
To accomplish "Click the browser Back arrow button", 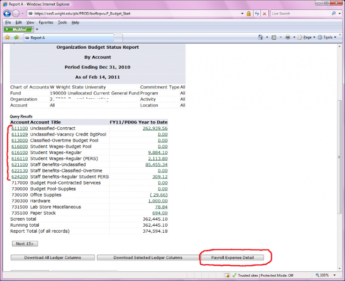I will click(x=7, y=14).
